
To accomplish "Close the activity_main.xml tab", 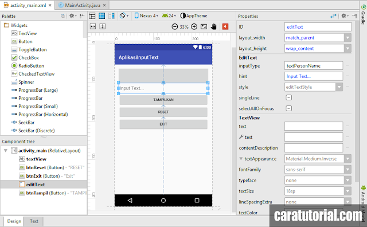I will tap(50, 5).
